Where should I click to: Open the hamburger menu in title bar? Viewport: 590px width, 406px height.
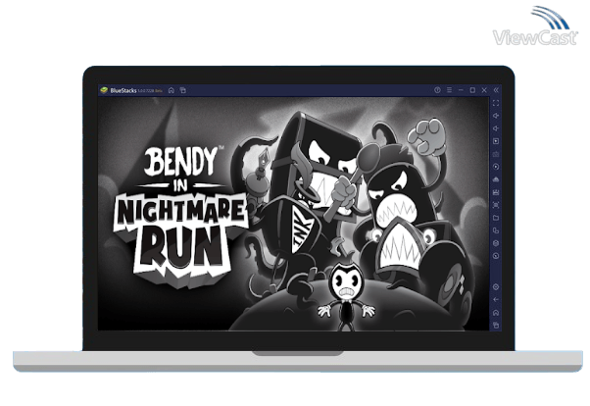pyautogui.click(x=449, y=90)
